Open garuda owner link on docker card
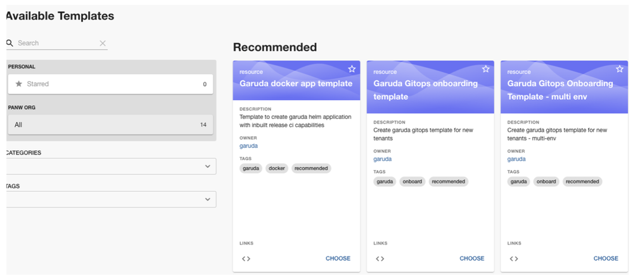Screen dimensions: 633x278 [x=248, y=146]
